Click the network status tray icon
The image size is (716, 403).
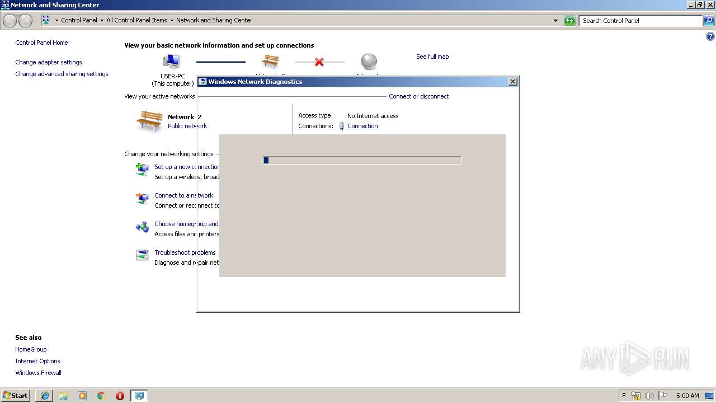(x=636, y=396)
